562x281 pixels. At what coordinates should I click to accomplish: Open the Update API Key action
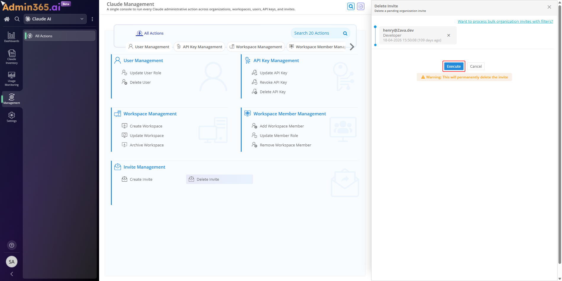[269, 73]
